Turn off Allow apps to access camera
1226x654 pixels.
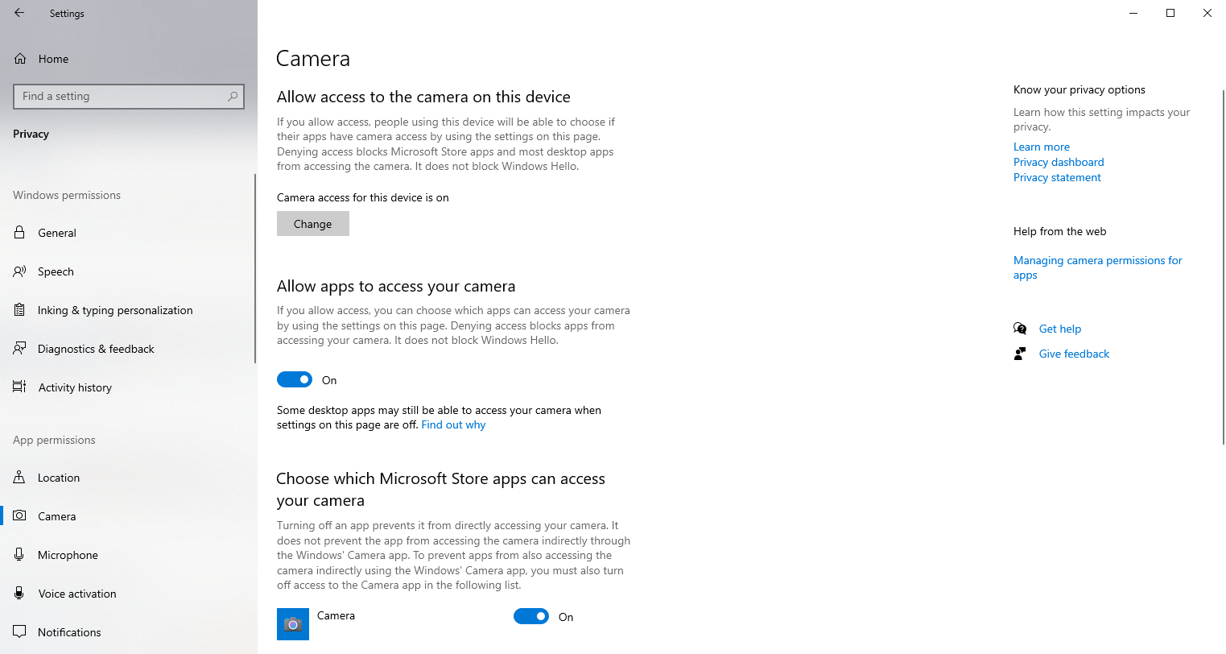(x=295, y=379)
